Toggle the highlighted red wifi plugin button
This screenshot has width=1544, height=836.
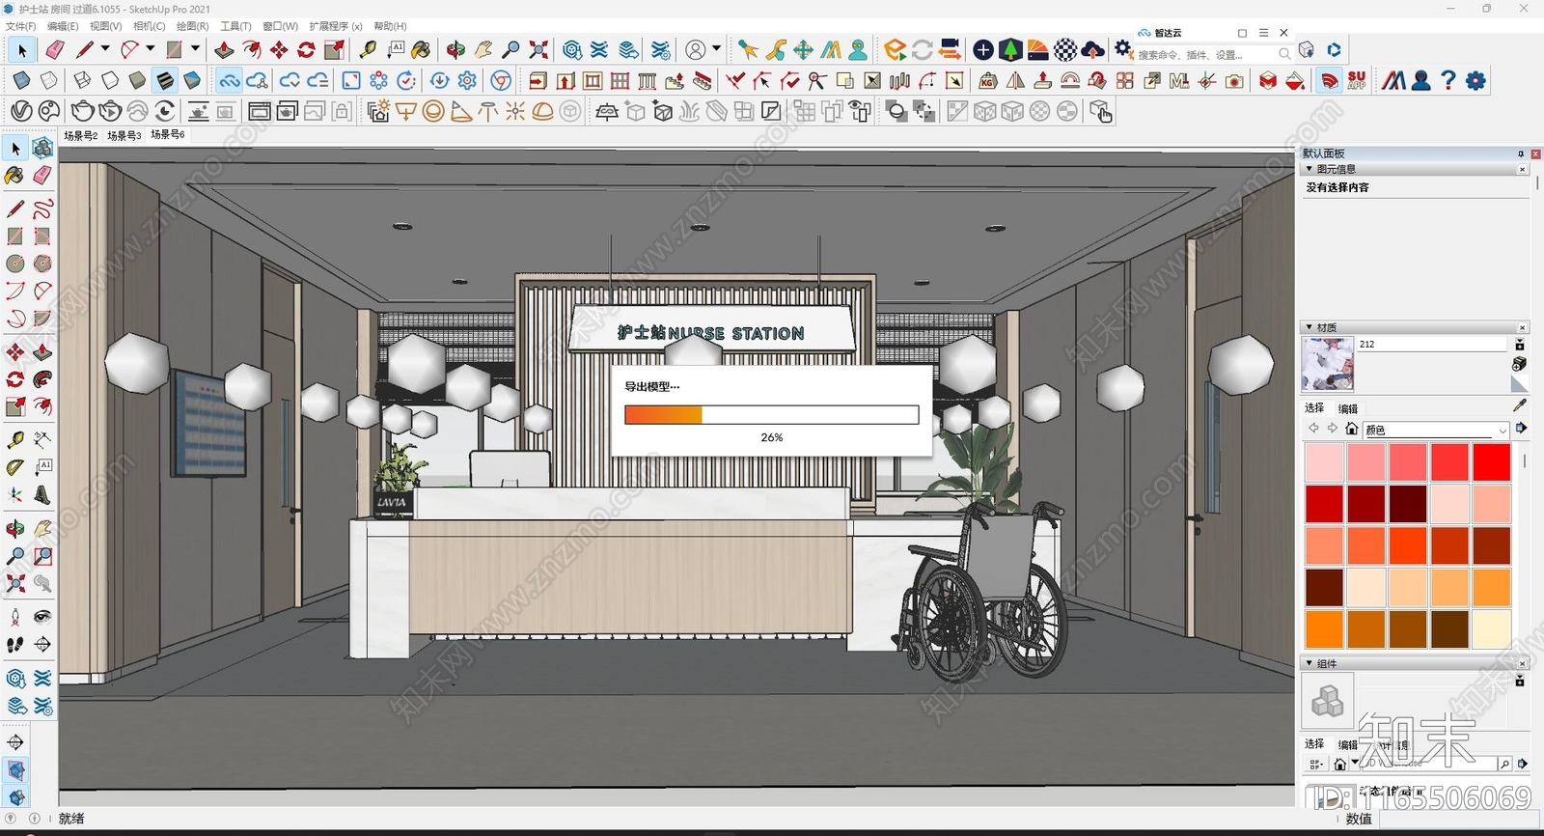click(1329, 80)
